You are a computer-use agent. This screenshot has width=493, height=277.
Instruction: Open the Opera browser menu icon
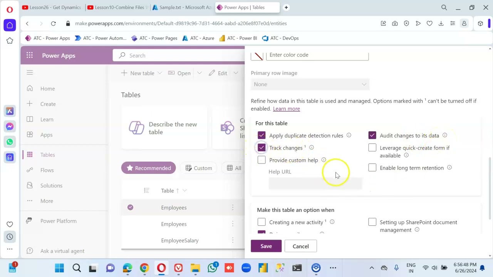pos(10,9)
